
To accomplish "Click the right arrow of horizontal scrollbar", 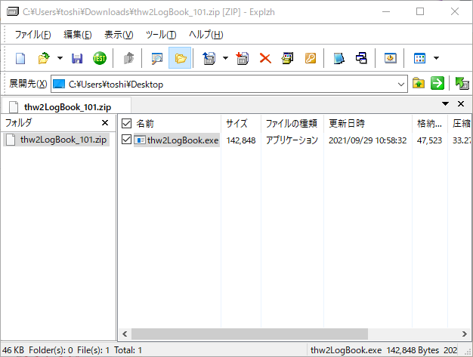I will pyautogui.click(x=465, y=334).
